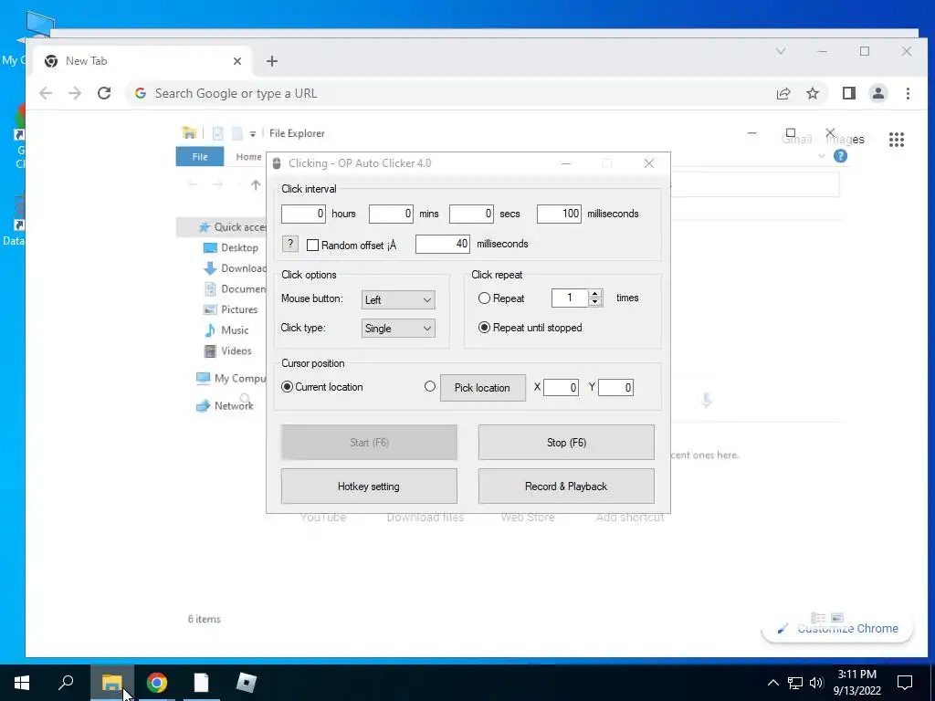
Task: Click the Roblox icon in taskbar
Action: tap(246, 683)
